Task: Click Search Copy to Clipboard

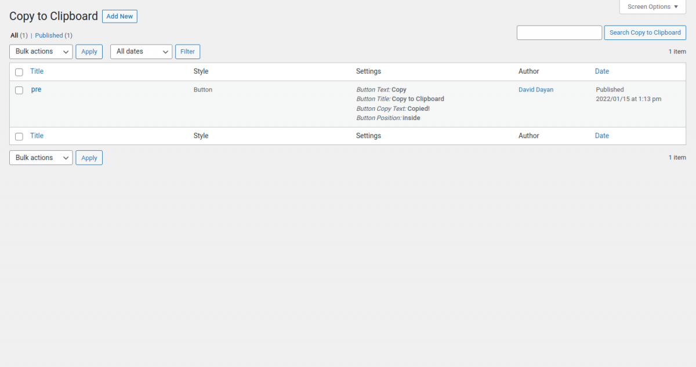Action: click(645, 32)
